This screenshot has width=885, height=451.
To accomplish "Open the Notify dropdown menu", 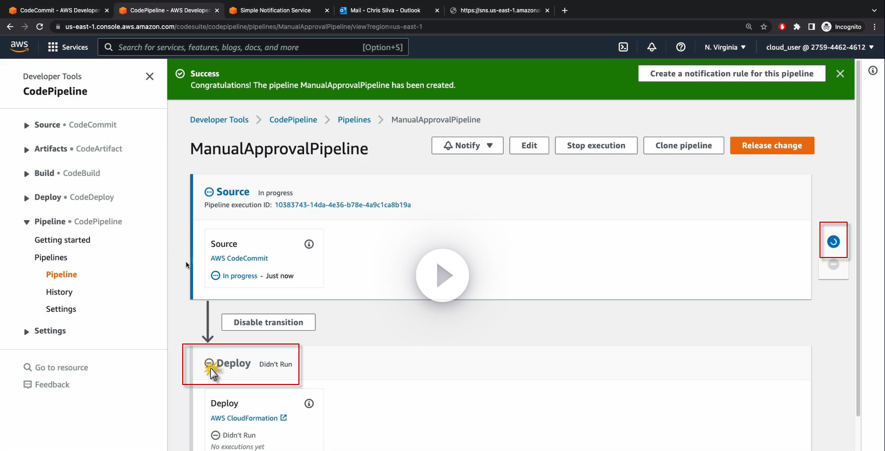I will pyautogui.click(x=467, y=145).
